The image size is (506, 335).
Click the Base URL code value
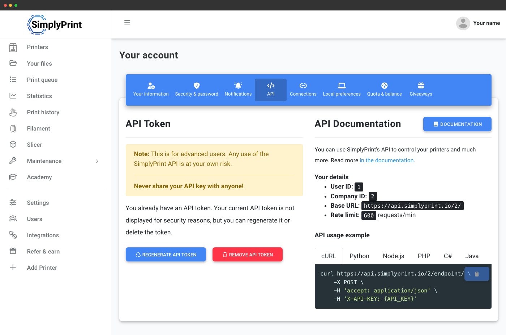tap(412, 206)
